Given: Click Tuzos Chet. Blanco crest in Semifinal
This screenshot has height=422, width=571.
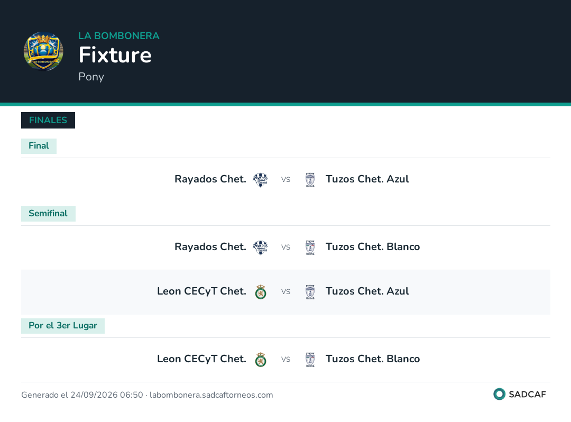Looking at the screenshot, I should 310,247.
